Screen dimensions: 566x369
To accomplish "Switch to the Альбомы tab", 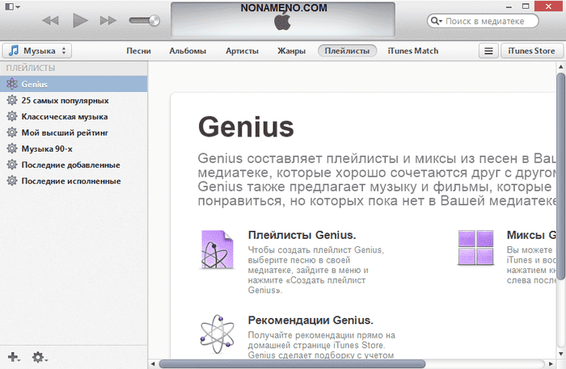I will [x=188, y=51].
